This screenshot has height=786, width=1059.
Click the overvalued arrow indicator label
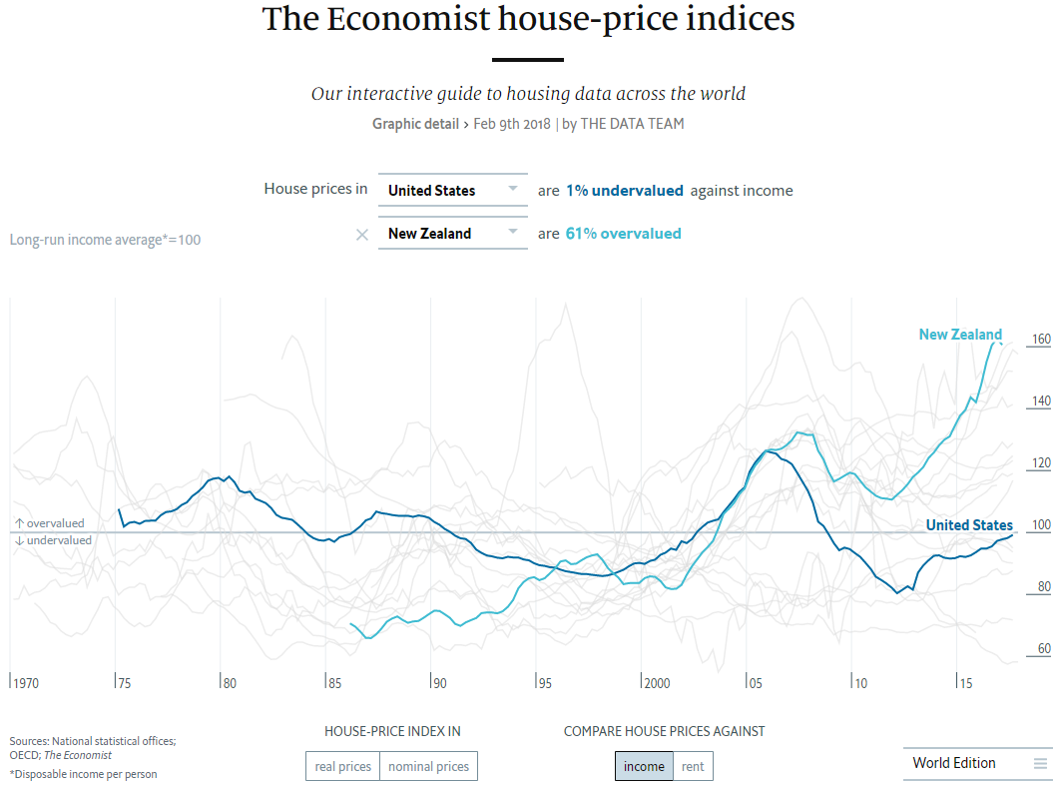50,523
